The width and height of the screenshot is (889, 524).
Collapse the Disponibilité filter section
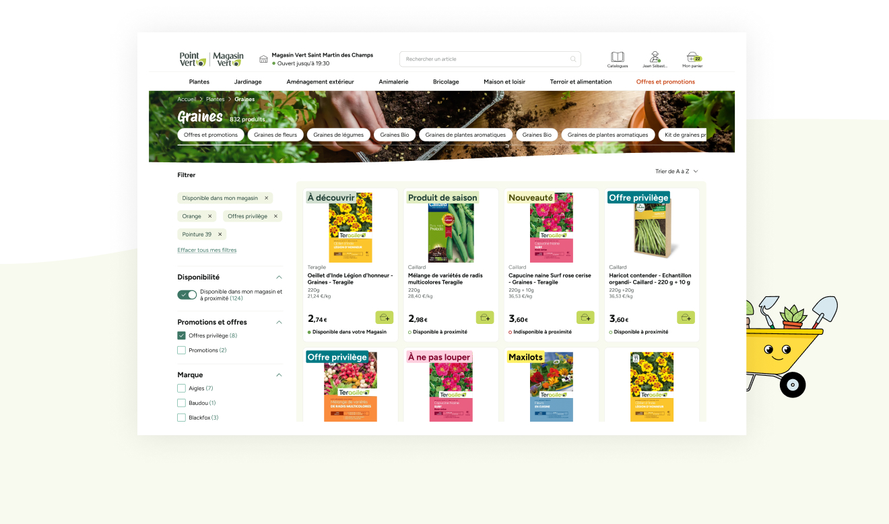coord(279,277)
